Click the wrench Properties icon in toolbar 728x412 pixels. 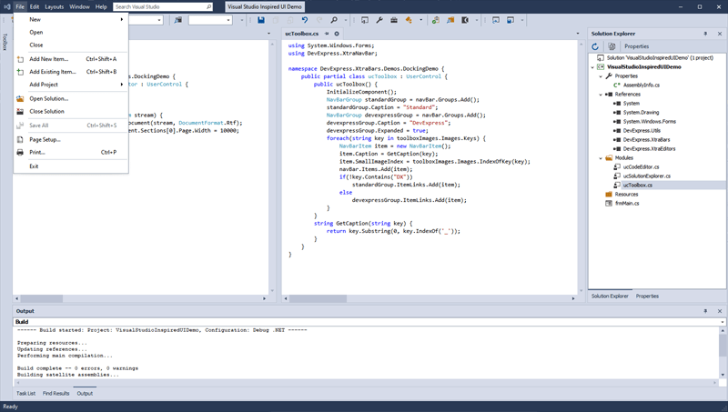[x=379, y=20]
